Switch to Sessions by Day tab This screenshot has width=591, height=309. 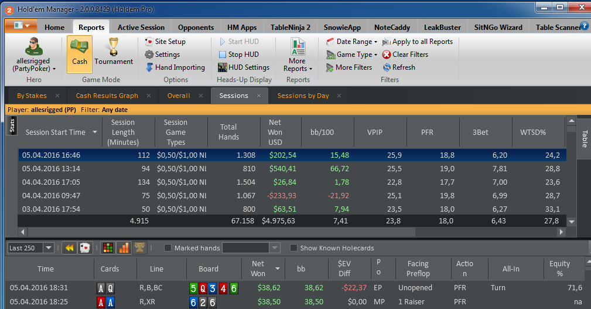point(303,96)
